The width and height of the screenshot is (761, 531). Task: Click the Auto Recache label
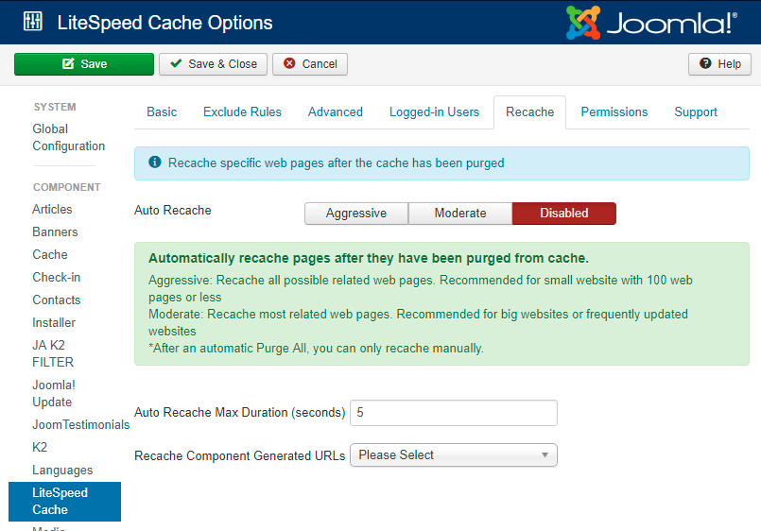[173, 210]
